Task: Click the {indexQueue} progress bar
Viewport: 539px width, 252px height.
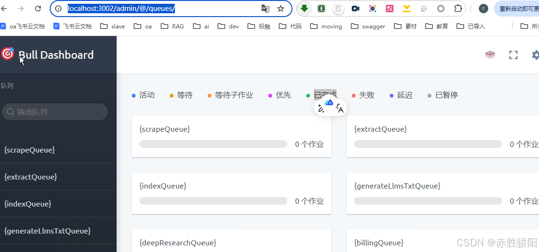Action: pos(213,201)
